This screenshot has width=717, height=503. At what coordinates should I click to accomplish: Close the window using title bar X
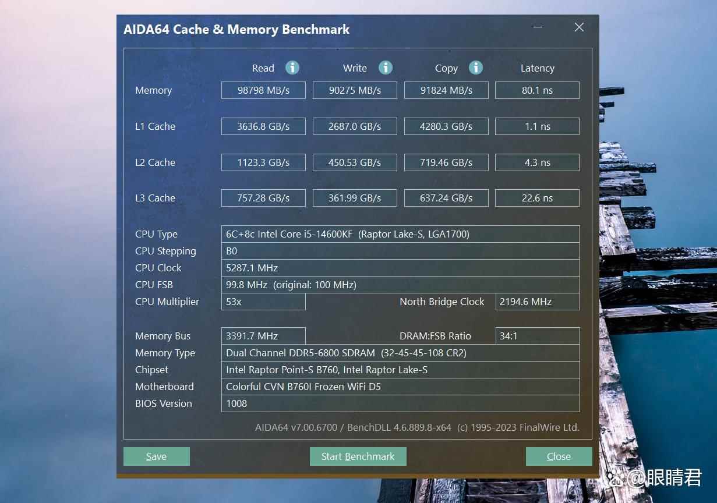pyautogui.click(x=579, y=27)
